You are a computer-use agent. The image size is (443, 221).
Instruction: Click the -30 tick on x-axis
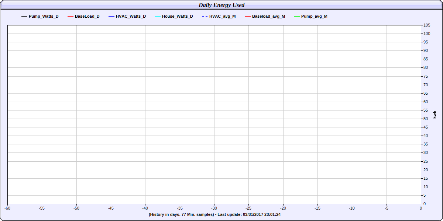(x=214, y=208)
